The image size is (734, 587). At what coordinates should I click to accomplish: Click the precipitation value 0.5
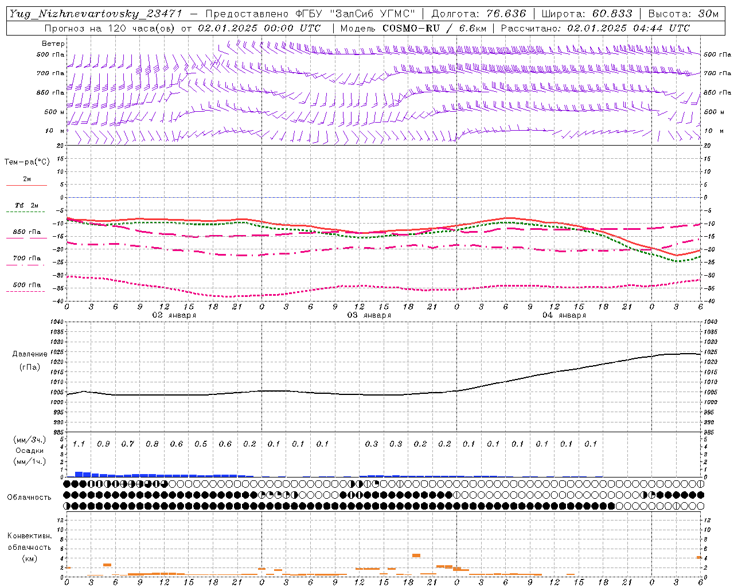point(201,444)
